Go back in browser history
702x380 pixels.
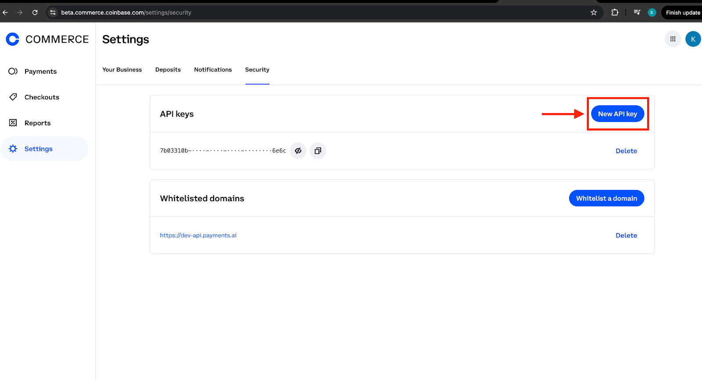coord(5,13)
